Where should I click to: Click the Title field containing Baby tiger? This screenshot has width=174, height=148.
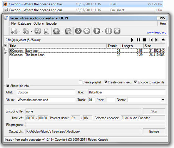127,92
